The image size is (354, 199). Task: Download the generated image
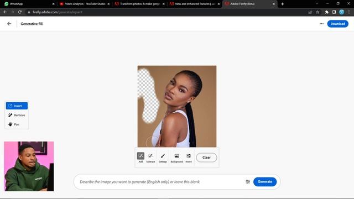coord(338,24)
